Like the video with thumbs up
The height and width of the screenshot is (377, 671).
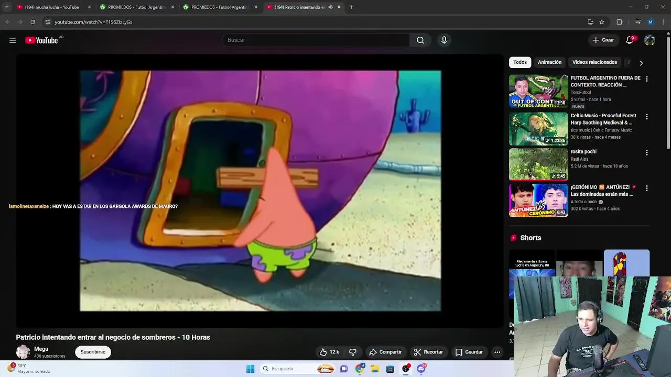329,352
